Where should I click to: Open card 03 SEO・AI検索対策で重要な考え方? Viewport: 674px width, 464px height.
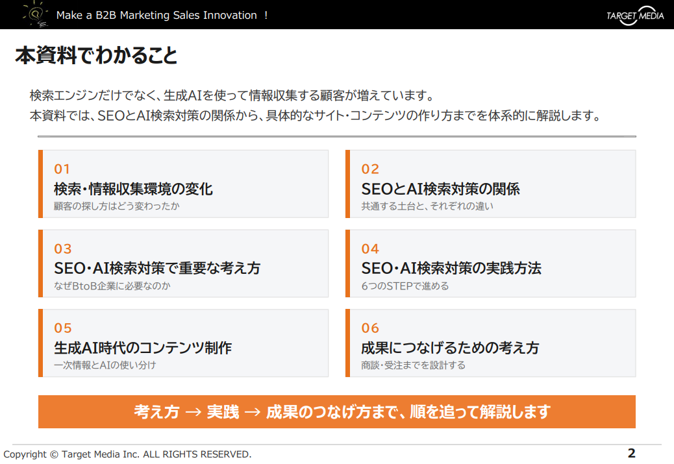click(x=184, y=263)
